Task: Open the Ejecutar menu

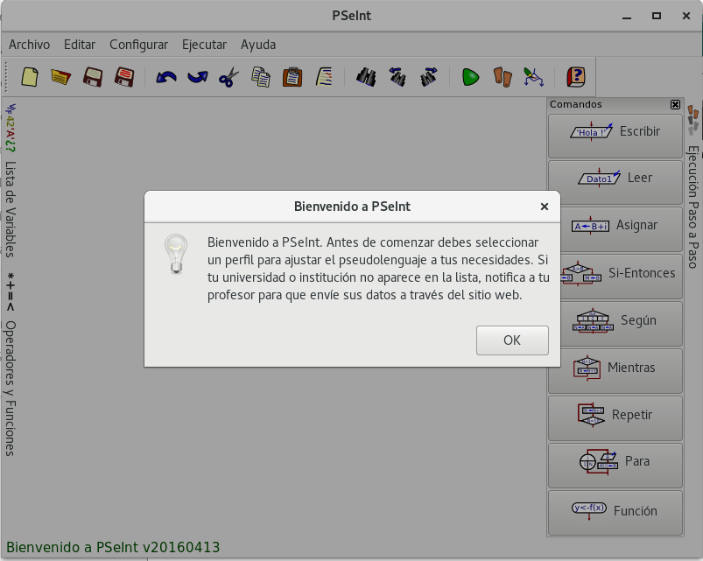Action: 204,45
